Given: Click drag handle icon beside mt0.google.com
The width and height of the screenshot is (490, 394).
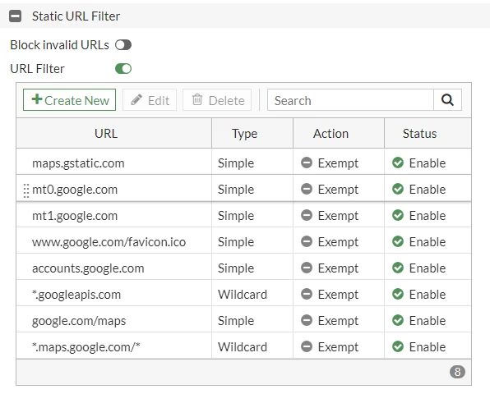Looking at the screenshot, I should coord(26,190).
